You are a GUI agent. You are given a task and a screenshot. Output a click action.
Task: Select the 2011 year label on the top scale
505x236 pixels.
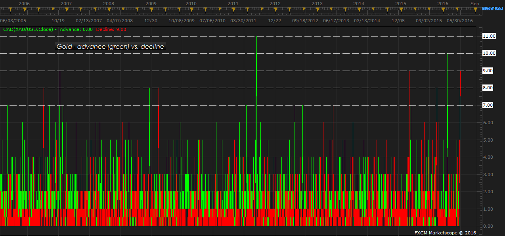(233, 3)
